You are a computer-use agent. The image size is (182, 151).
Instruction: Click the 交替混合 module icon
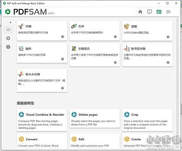(x=74, y=49)
